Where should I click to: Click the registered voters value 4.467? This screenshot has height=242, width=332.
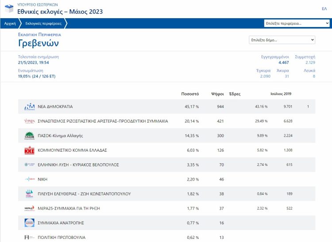(x=284, y=62)
